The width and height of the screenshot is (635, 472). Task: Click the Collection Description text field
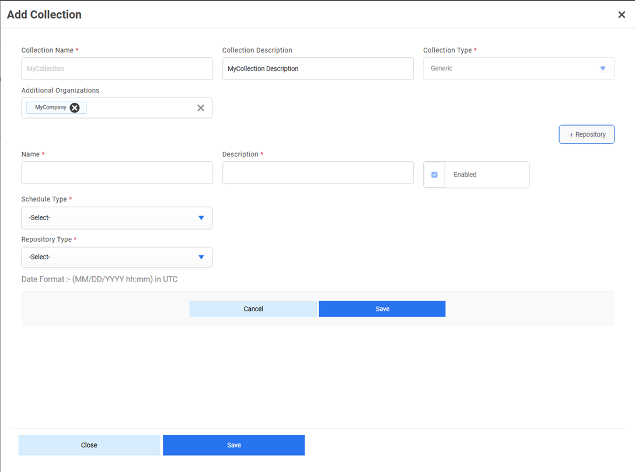(317, 68)
